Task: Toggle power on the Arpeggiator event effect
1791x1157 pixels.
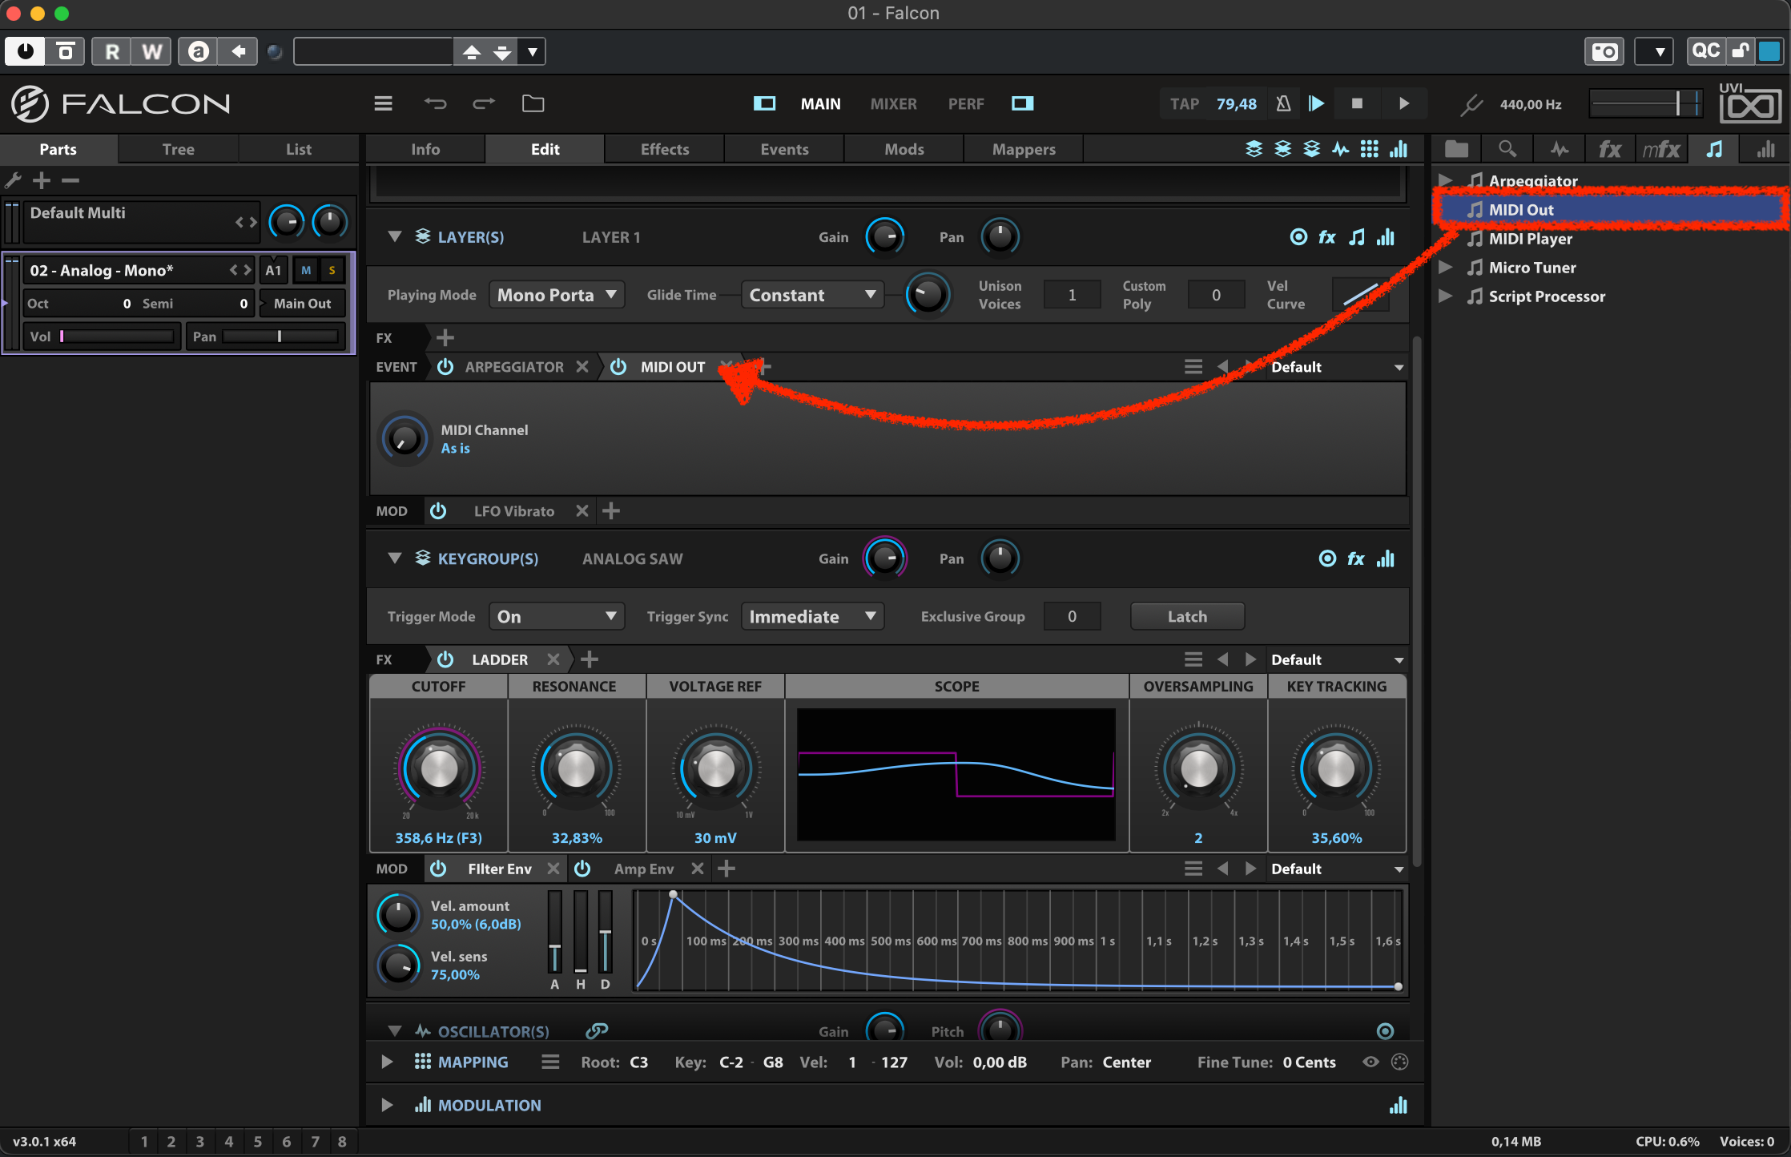Action: [x=445, y=366]
